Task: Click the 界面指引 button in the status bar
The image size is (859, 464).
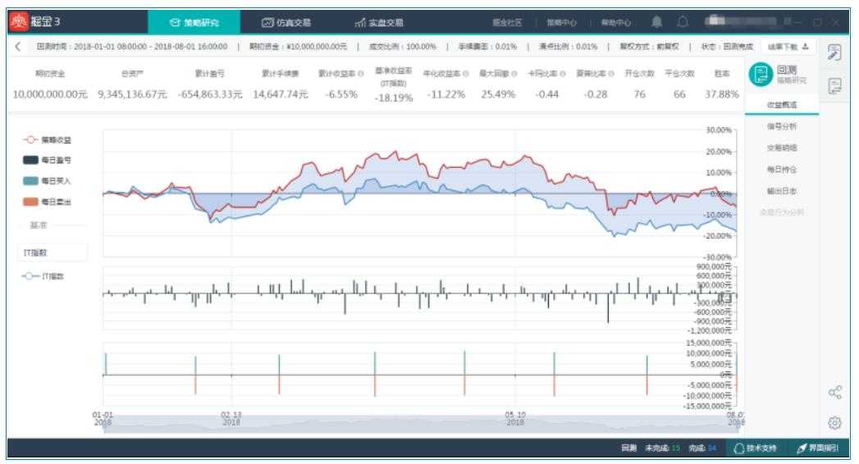Action: [817, 448]
